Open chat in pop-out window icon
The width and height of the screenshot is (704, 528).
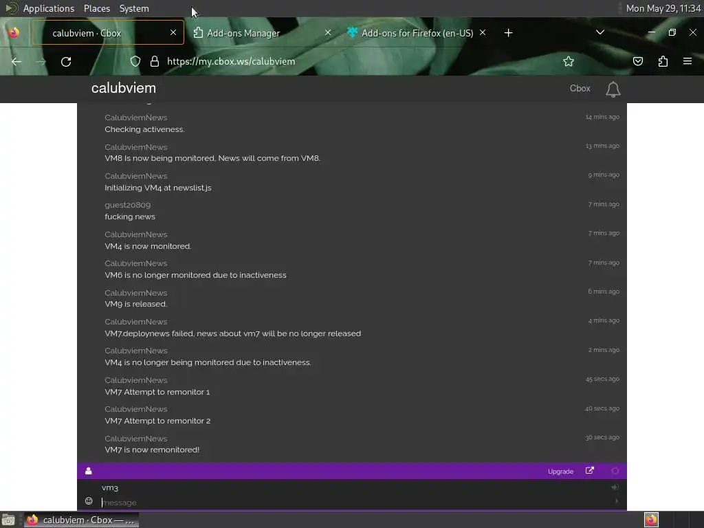[590, 470]
